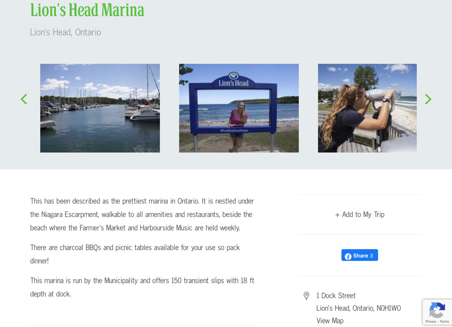Click the prettiest marina description paragraph
Image resolution: width=452 pixels, height=327 pixels.
click(142, 215)
